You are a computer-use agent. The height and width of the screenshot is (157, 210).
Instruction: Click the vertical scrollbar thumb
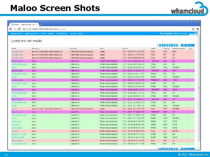click(x=199, y=88)
